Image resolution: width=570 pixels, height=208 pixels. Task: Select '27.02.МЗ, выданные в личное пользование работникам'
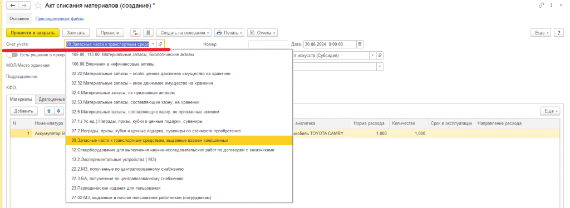[179, 197]
